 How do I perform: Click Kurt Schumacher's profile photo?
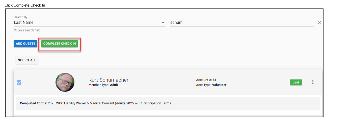(65, 82)
